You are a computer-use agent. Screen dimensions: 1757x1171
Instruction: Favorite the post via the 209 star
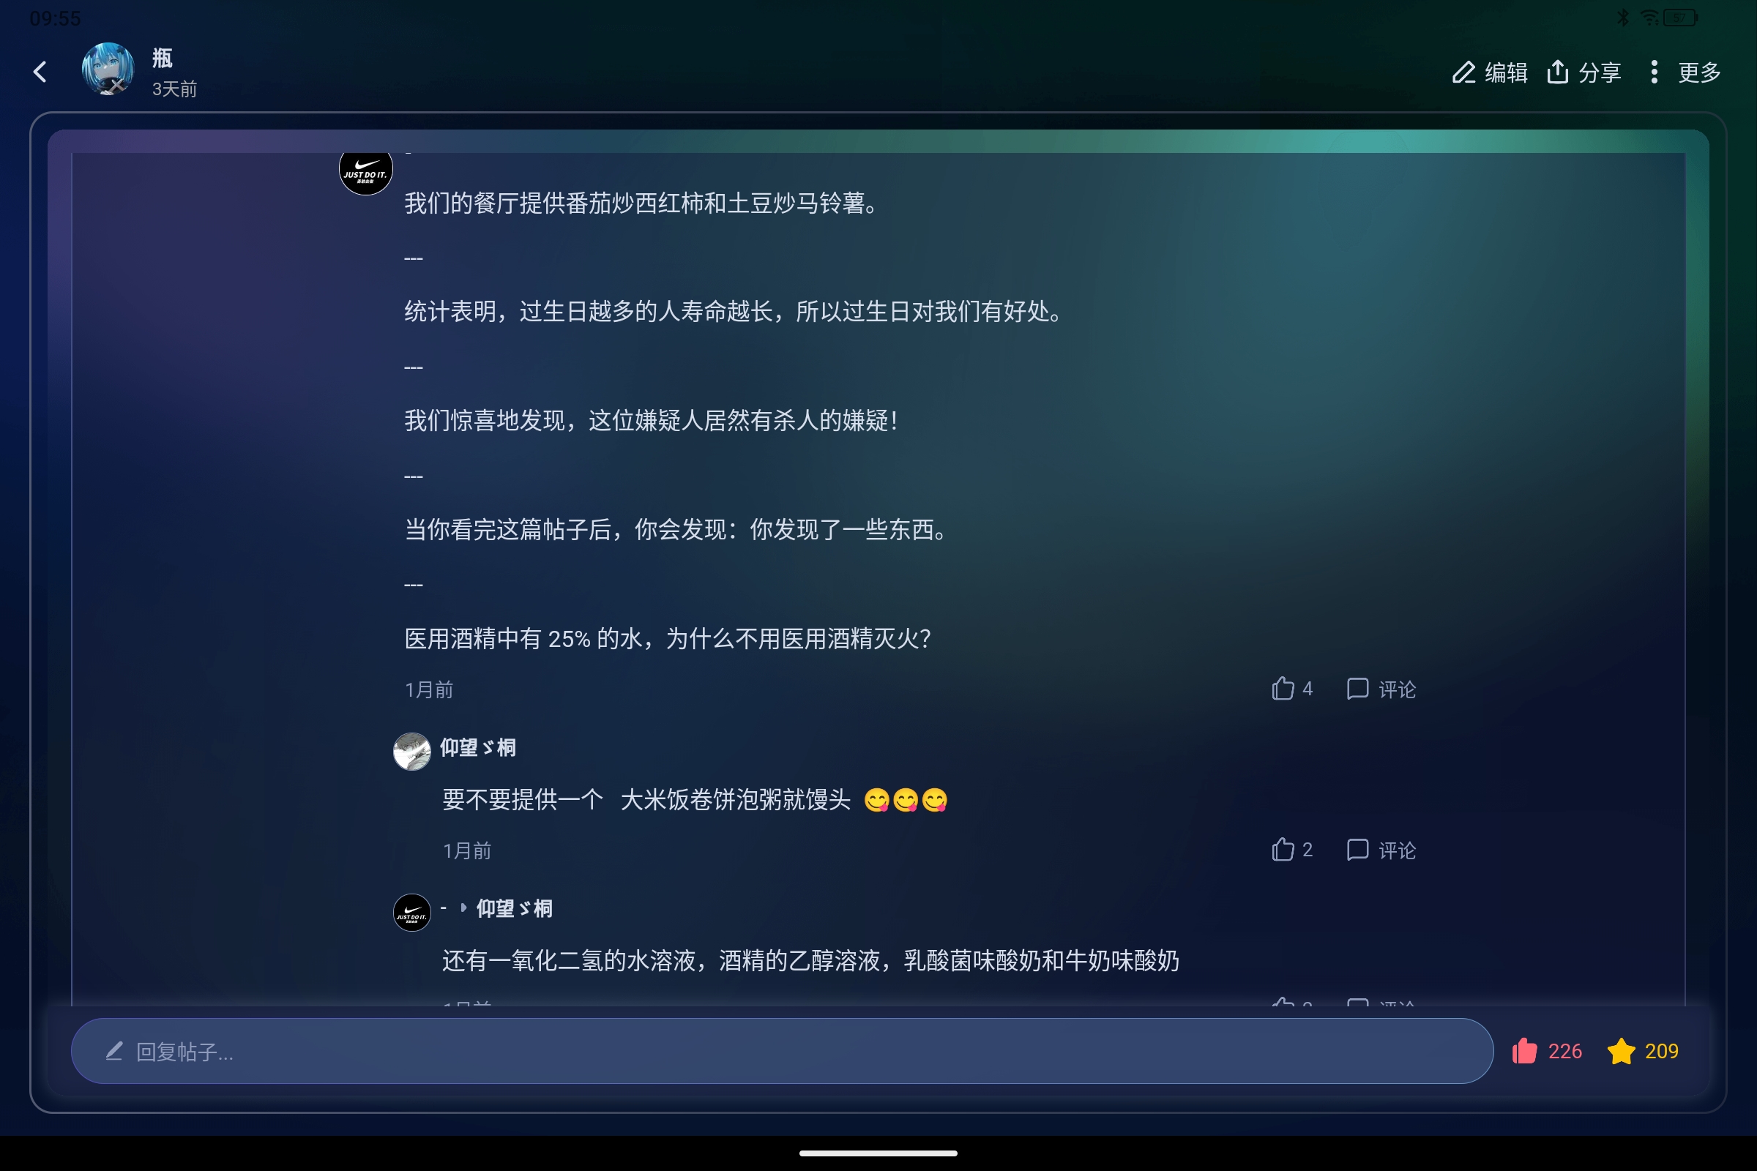pyautogui.click(x=1621, y=1052)
